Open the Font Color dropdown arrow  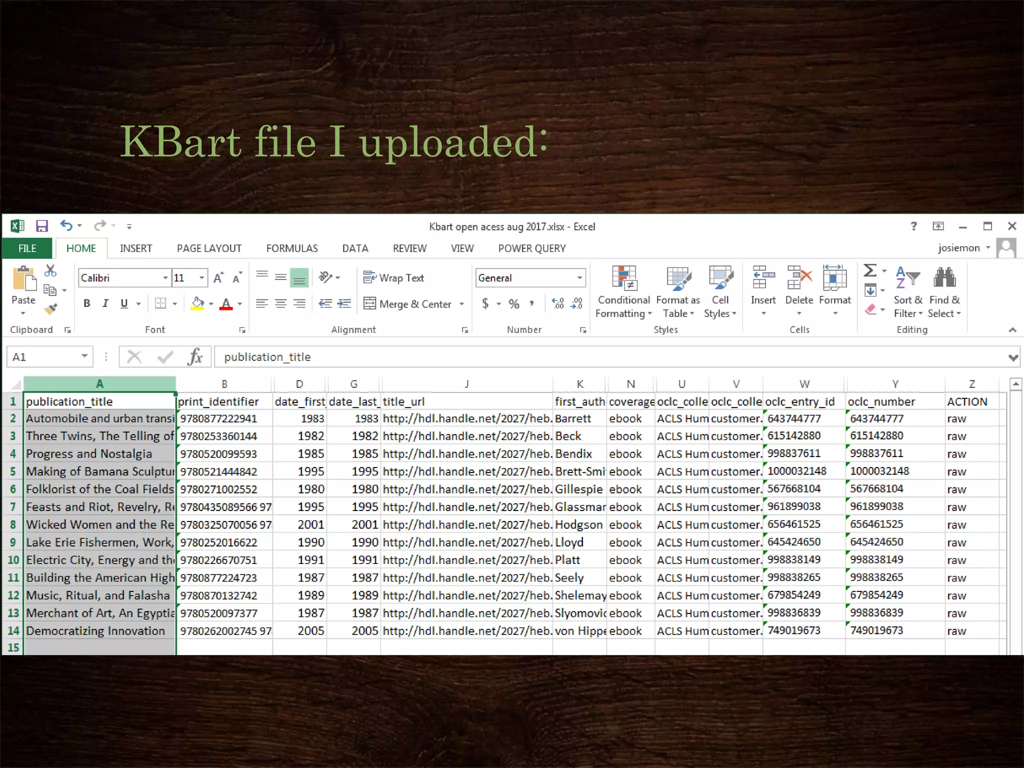[x=240, y=304]
